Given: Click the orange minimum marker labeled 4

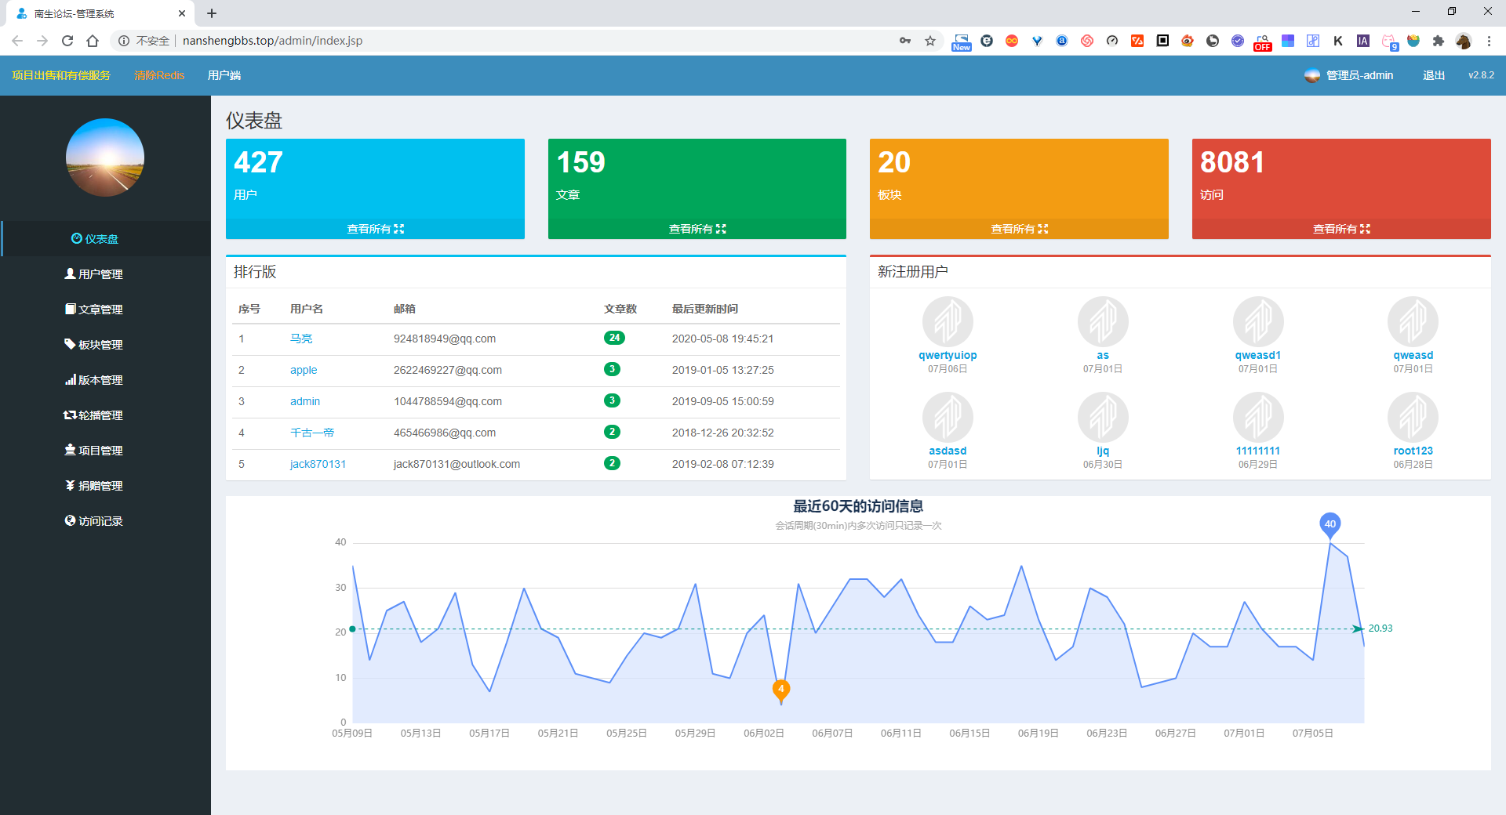Looking at the screenshot, I should 780,690.
